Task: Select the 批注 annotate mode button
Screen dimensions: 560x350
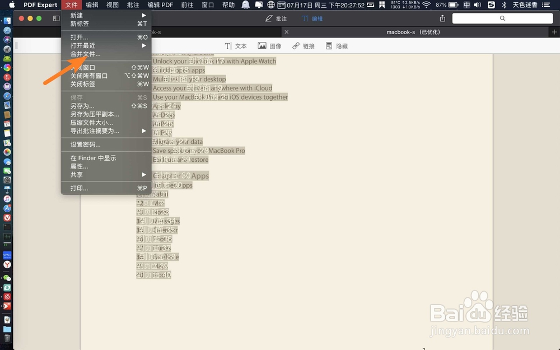Action: [276, 18]
